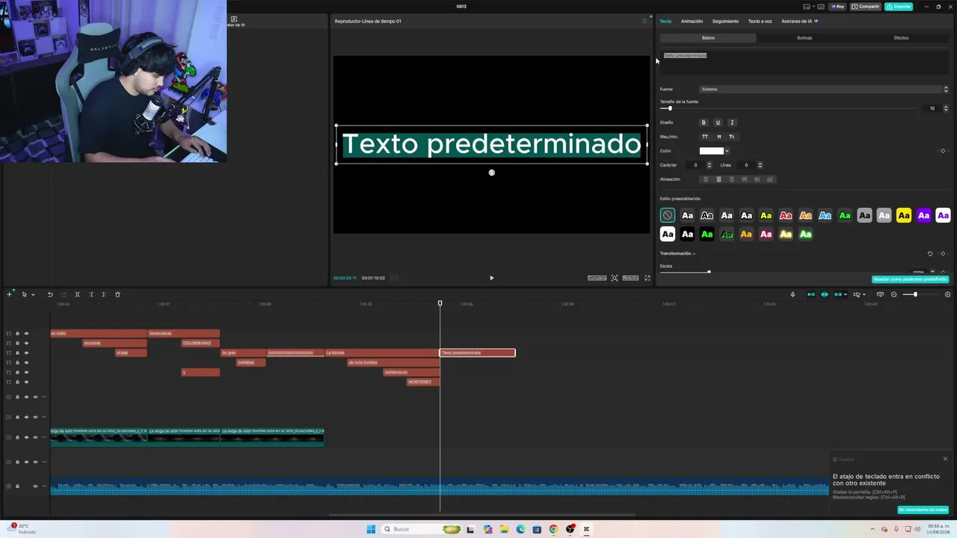Align text to the center
This screenshot has width=957, height=538.
[718, 179]
